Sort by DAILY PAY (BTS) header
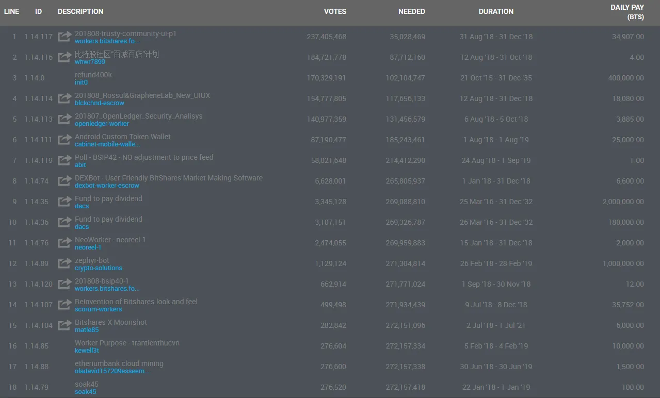The image size is (660, 398). 627,12
